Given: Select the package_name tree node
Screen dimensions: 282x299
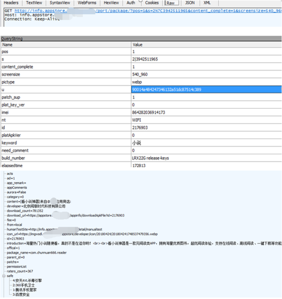Looking at the screenshot, I should coord(37,253).
